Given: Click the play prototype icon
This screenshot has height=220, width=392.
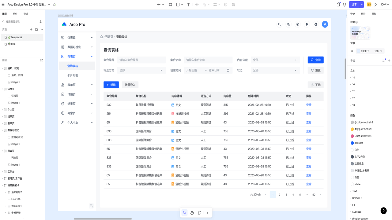Looking at the screenshot, I should [375, 5].
